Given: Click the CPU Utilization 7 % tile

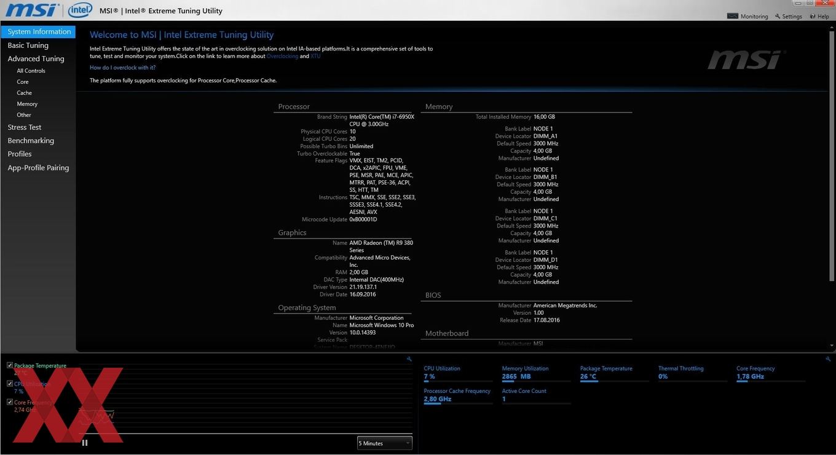Looking at the screenshot, I should tap(458, 374).
